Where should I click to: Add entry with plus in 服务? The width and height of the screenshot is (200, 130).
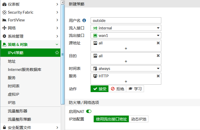[126, 81]
